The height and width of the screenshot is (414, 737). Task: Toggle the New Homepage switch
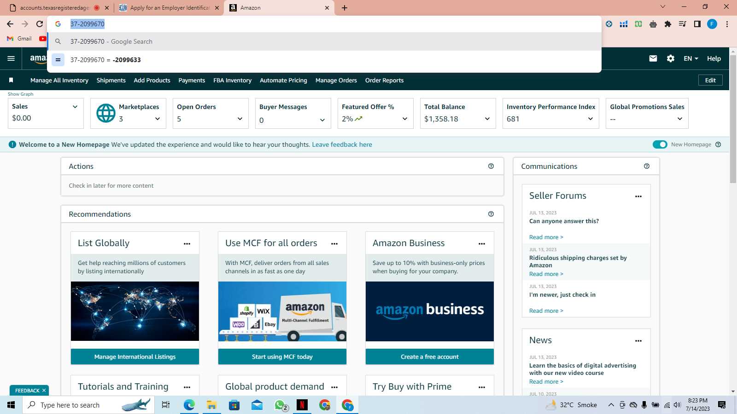660,144
